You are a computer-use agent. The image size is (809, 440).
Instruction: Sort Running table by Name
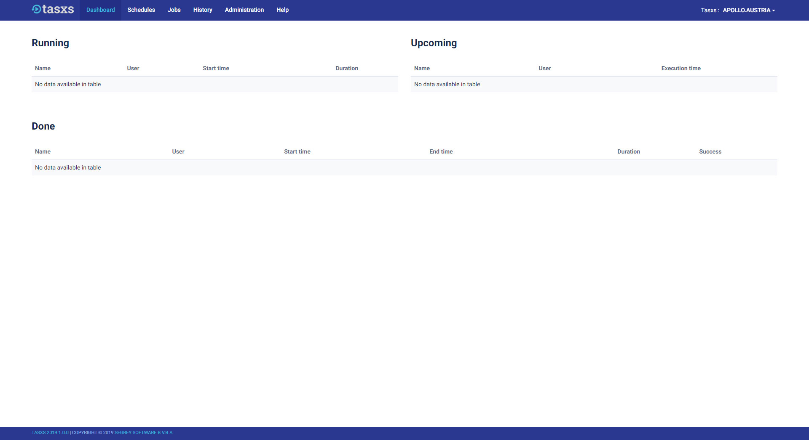(43, 68)
